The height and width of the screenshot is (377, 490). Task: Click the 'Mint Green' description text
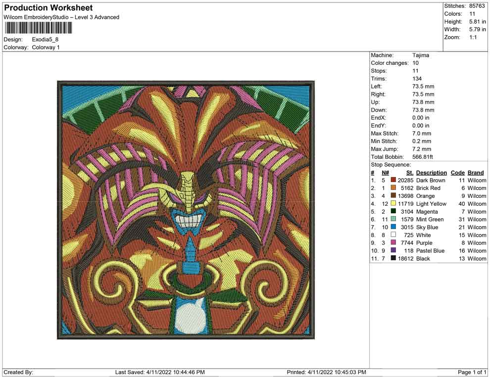430,219
